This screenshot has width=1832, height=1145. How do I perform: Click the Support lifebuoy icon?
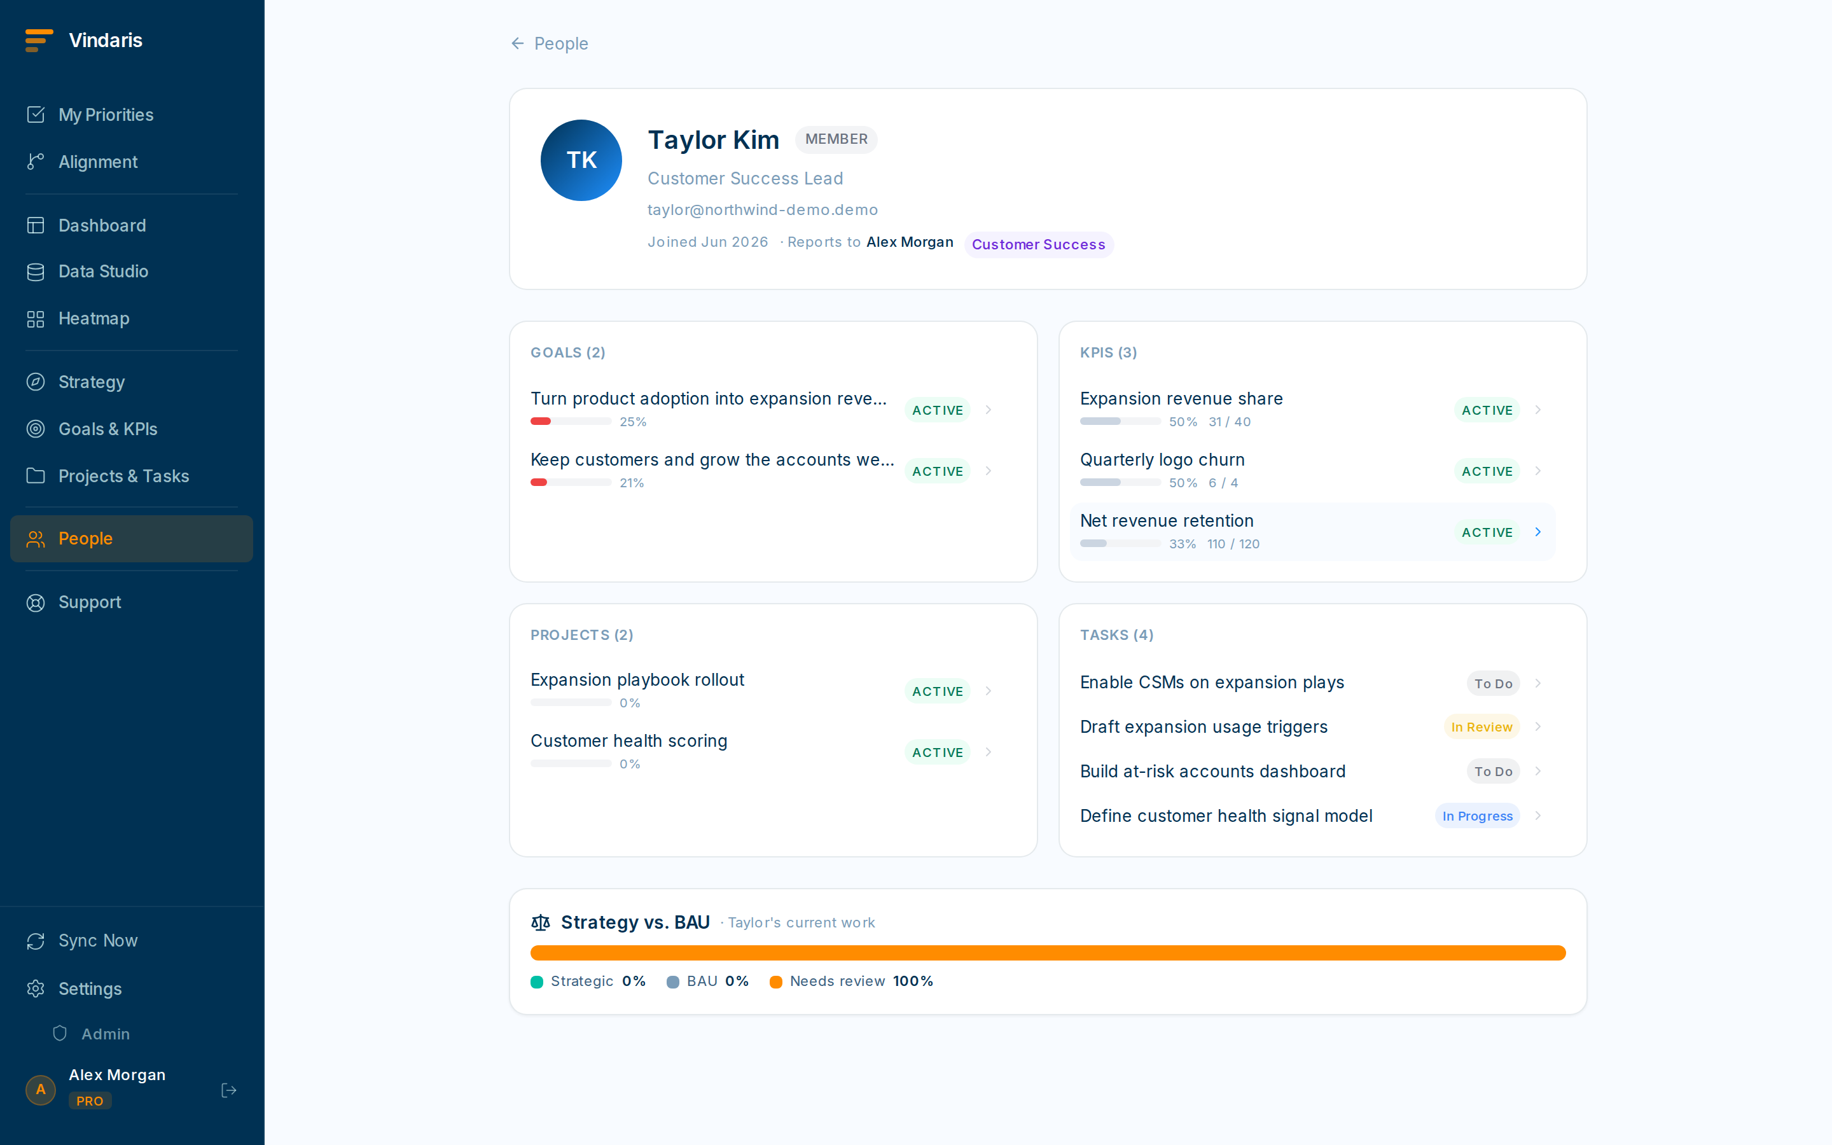(36, 602)
